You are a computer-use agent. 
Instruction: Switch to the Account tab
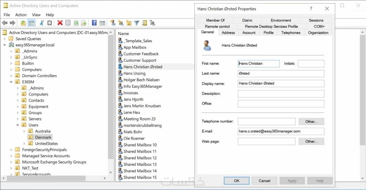[249, 32]
